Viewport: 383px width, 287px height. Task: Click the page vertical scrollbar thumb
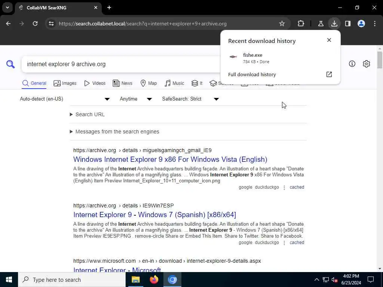(x=380, y=60)
